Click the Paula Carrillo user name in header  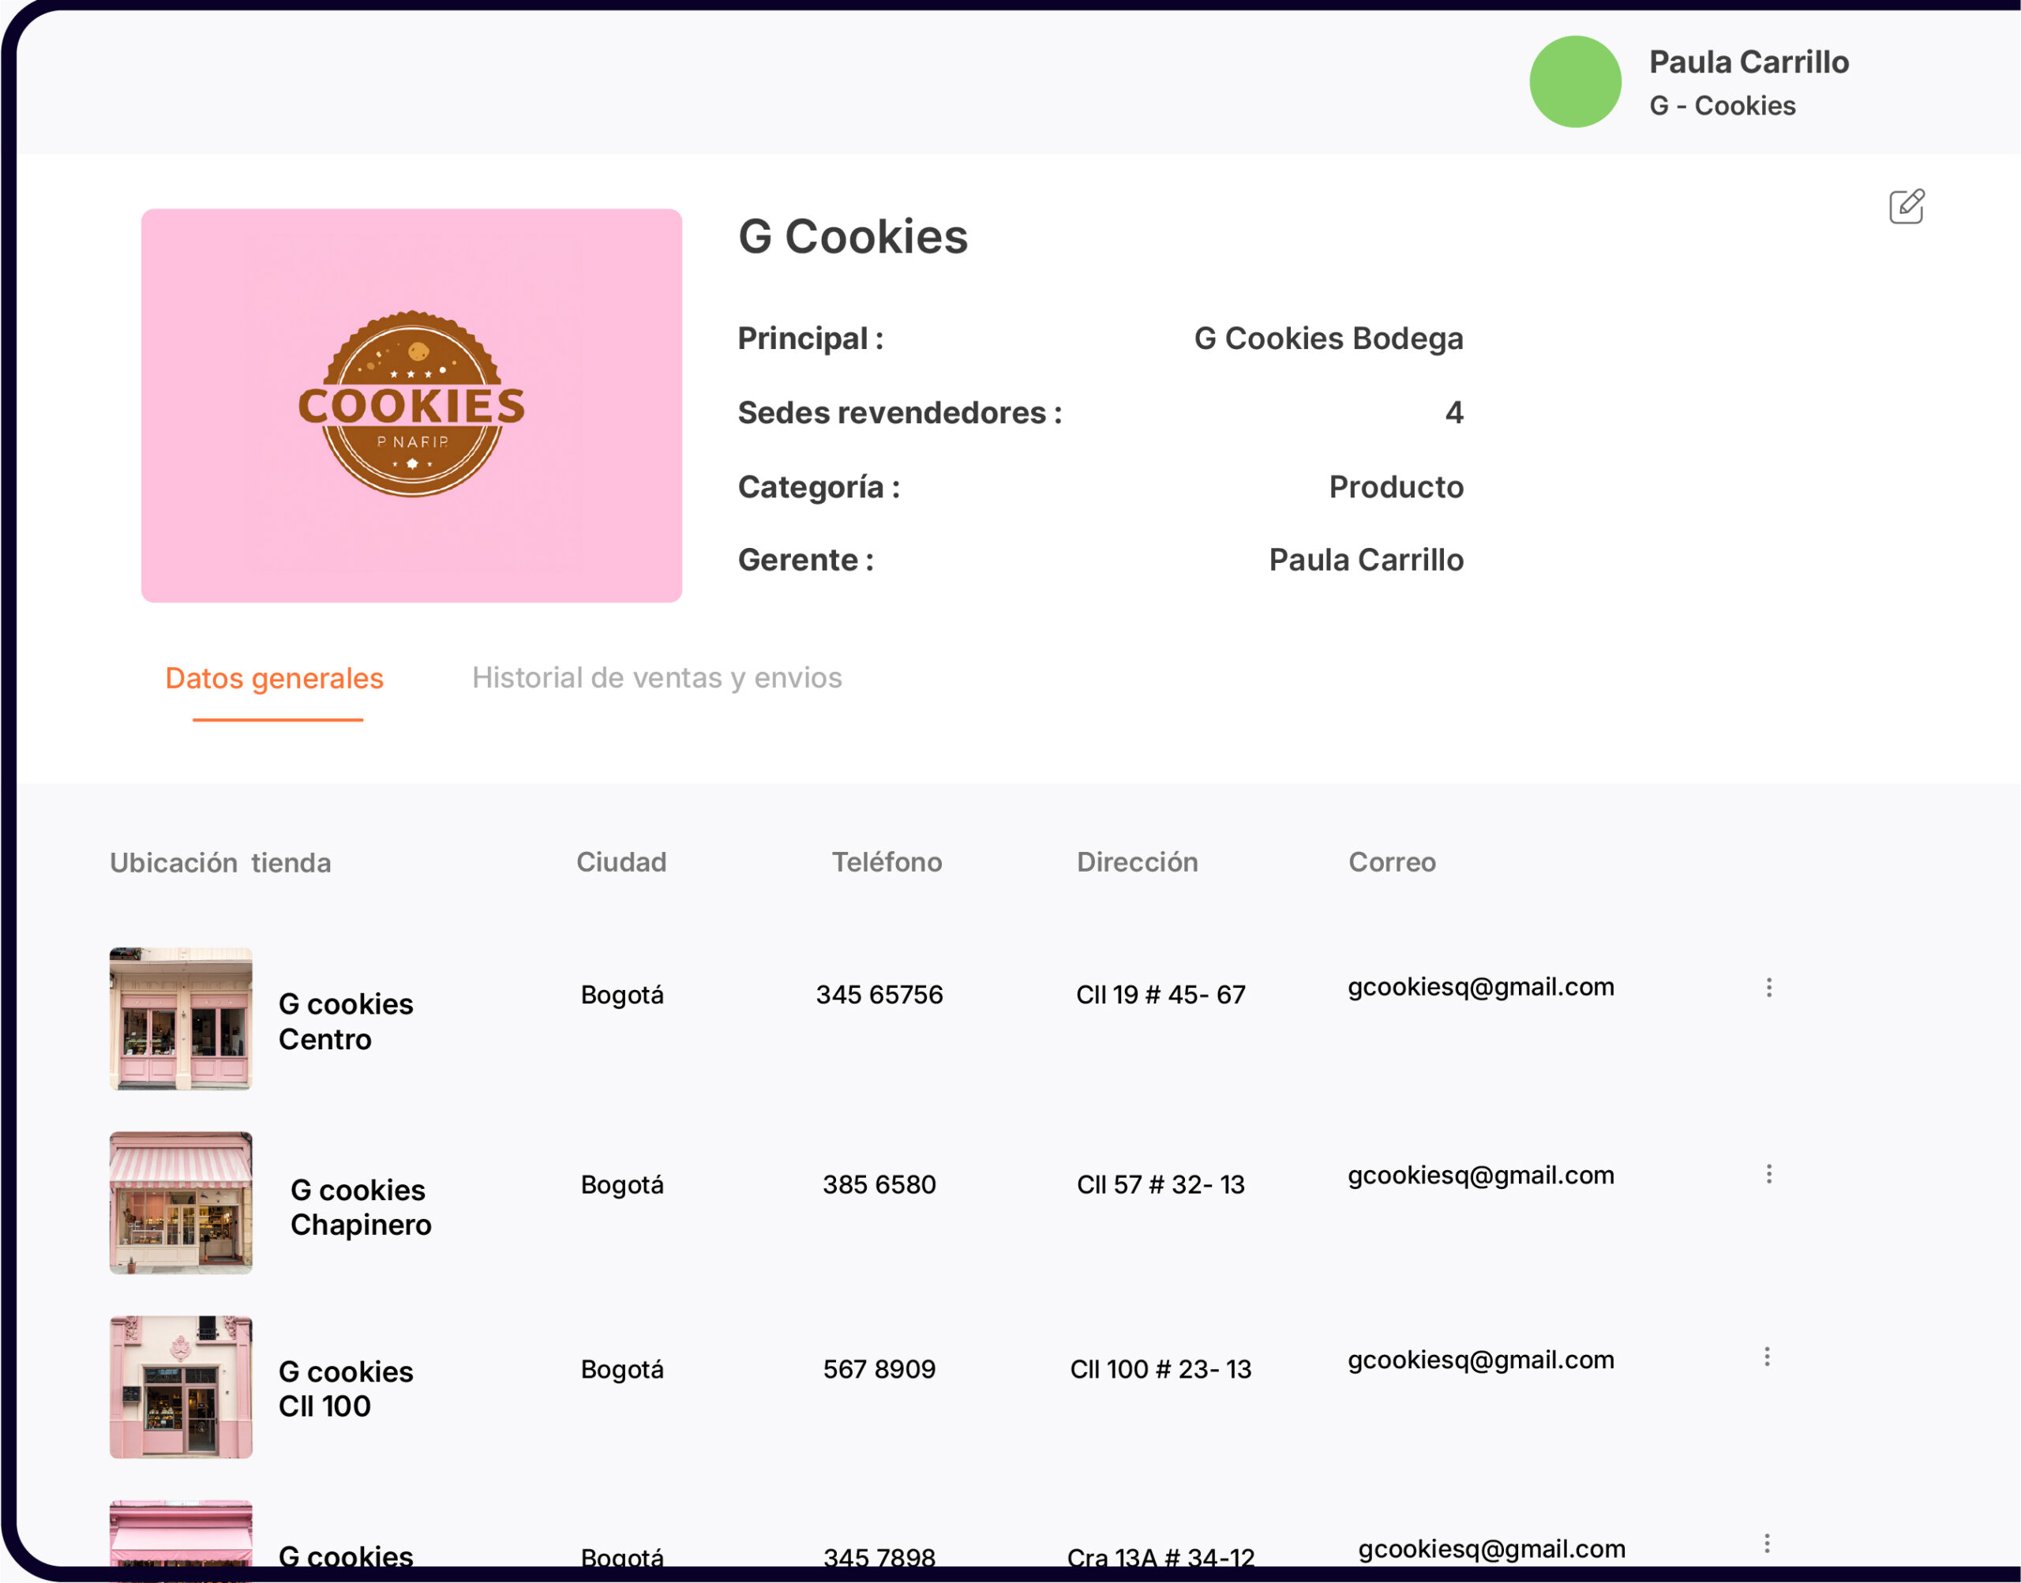click(1749, 62)
